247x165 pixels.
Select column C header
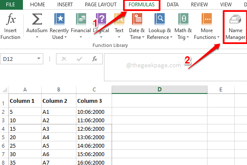click(x=94, y=90)
